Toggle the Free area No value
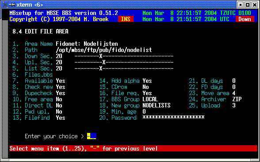This screenshot has height=162, width=260. pyautogui.click(x=59, y=99)
